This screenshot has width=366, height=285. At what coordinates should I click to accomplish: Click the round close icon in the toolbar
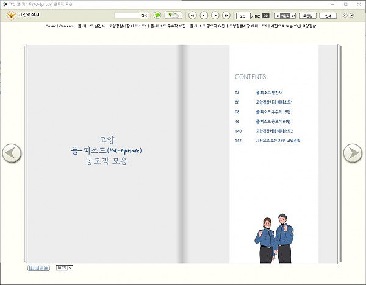point(352,16)
